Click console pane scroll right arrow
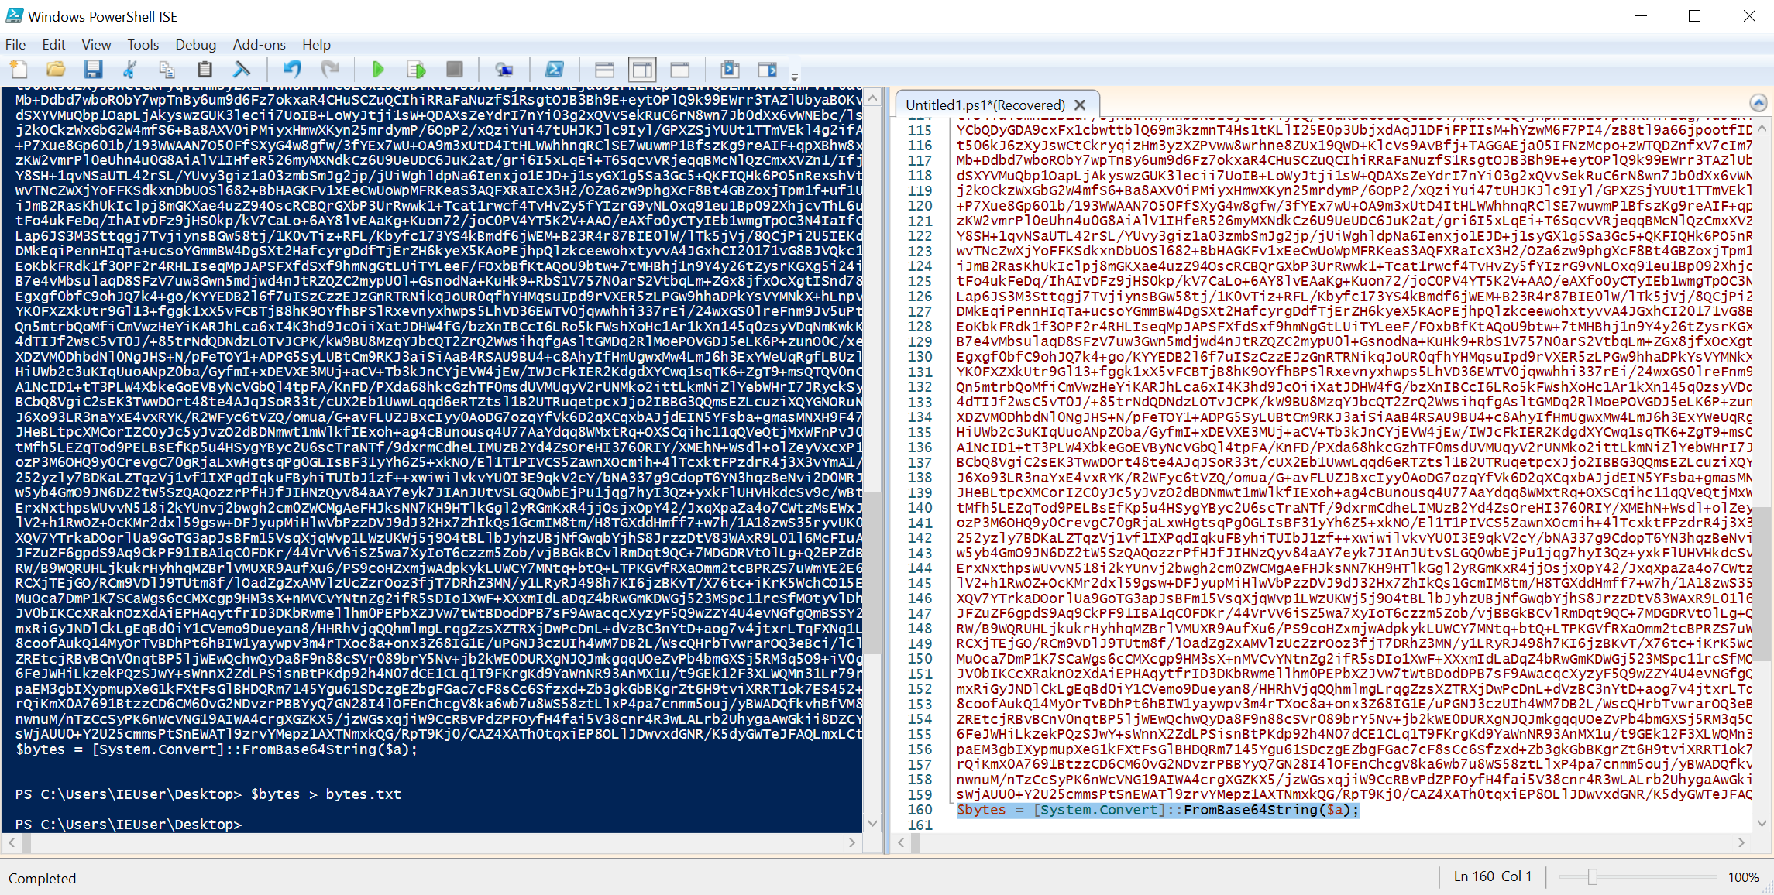This screenshot has width=1774, height=895. 852,842
